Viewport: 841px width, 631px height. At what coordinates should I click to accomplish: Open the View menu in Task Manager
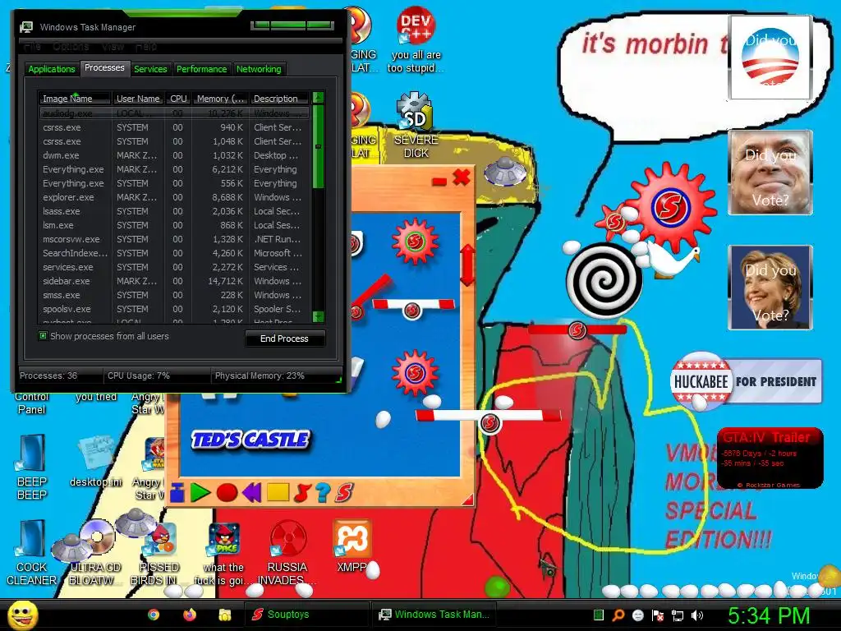(113, 47)
